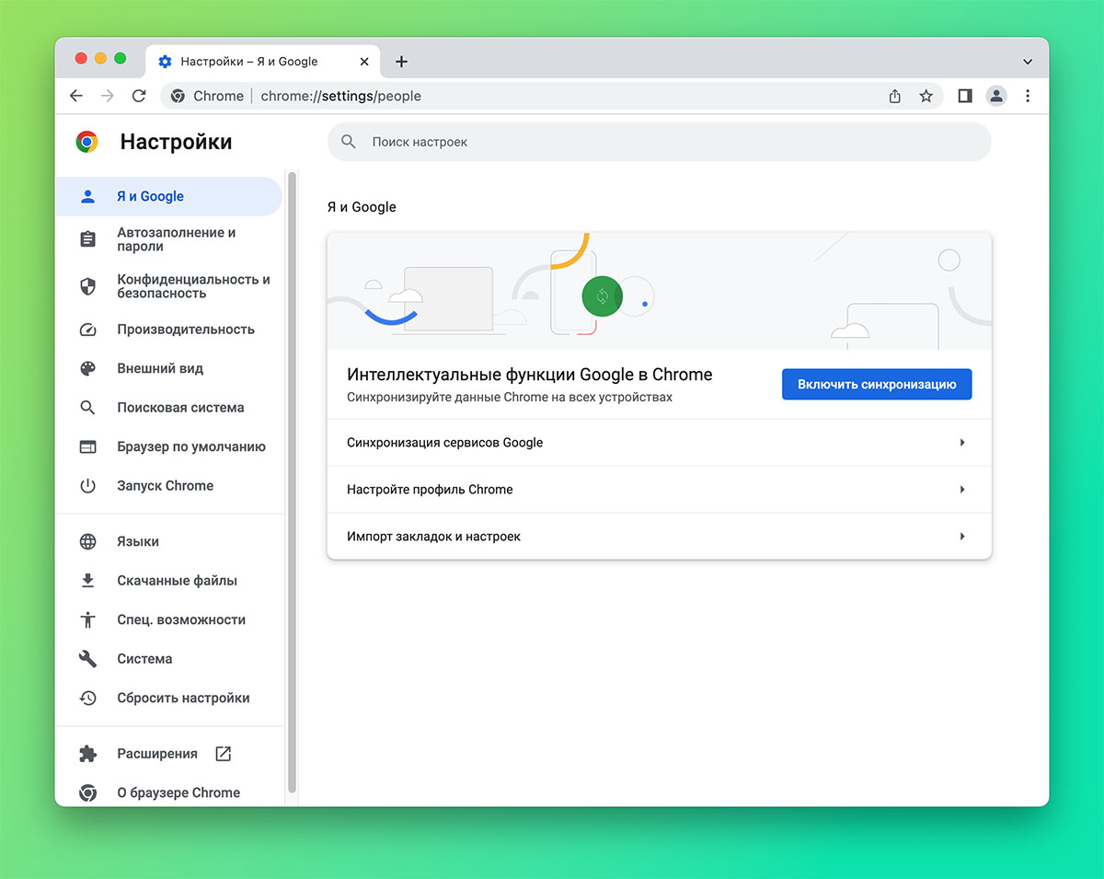Open Синхронизация сервисов Google row
Viewport: 1104px width, 879px height.
pos(659,443)
